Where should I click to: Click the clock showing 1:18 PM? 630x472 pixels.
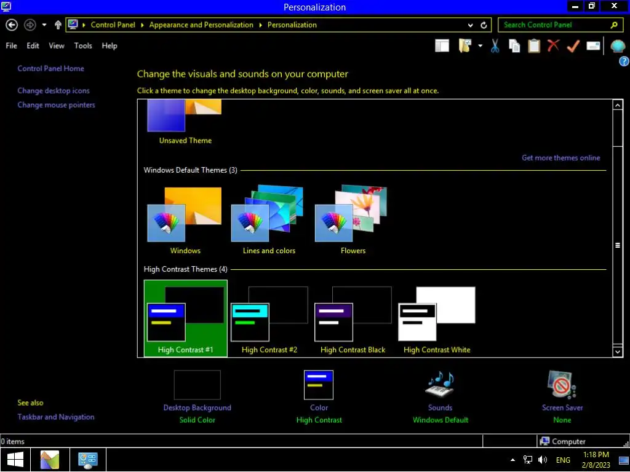(x=596, y=460)
